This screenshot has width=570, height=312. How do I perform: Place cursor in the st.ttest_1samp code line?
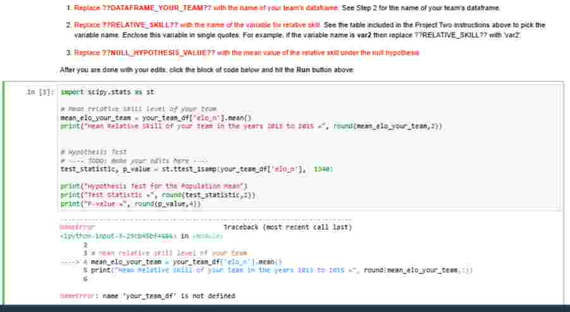click(x=197, y=169)
